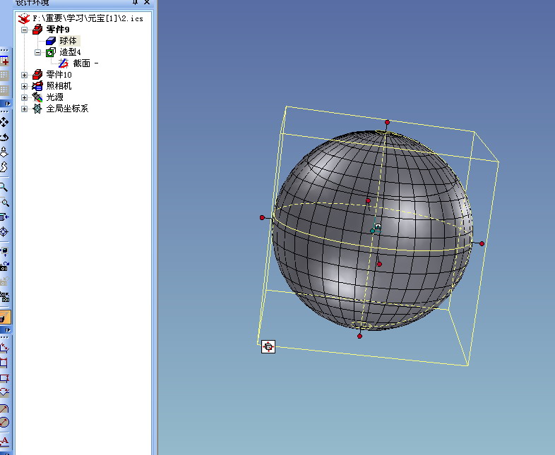Image resolution: width=555 pixels, height=455 pixels.
Task: Click the greyed Restore Camera icon
Action: (4, 281)
